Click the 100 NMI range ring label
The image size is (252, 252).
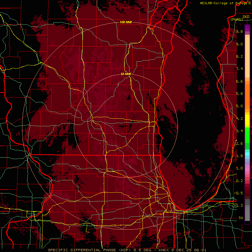click(x=126, y=22)
